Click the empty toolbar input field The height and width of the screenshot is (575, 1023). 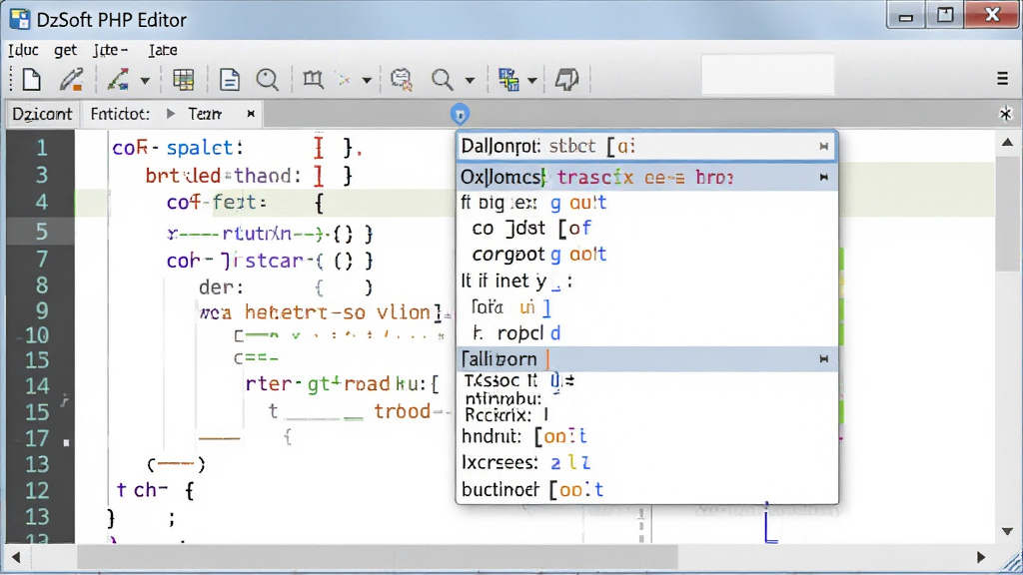point(768,76)
